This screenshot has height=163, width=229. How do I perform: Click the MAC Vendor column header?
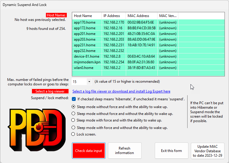[168, 16]
